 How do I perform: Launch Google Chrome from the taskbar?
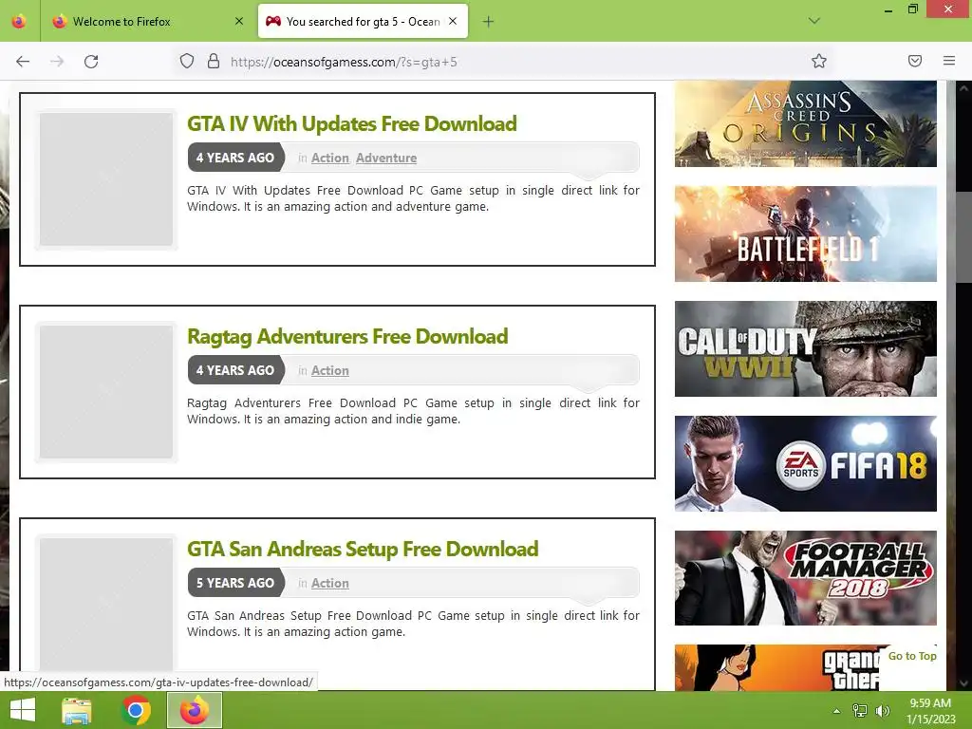pos(136,710)
